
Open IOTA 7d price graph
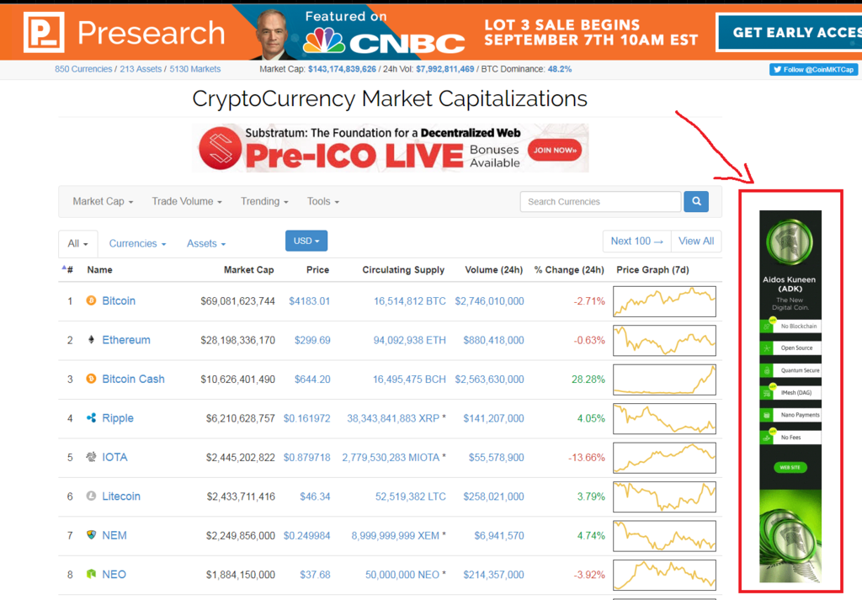click(665, 457)
